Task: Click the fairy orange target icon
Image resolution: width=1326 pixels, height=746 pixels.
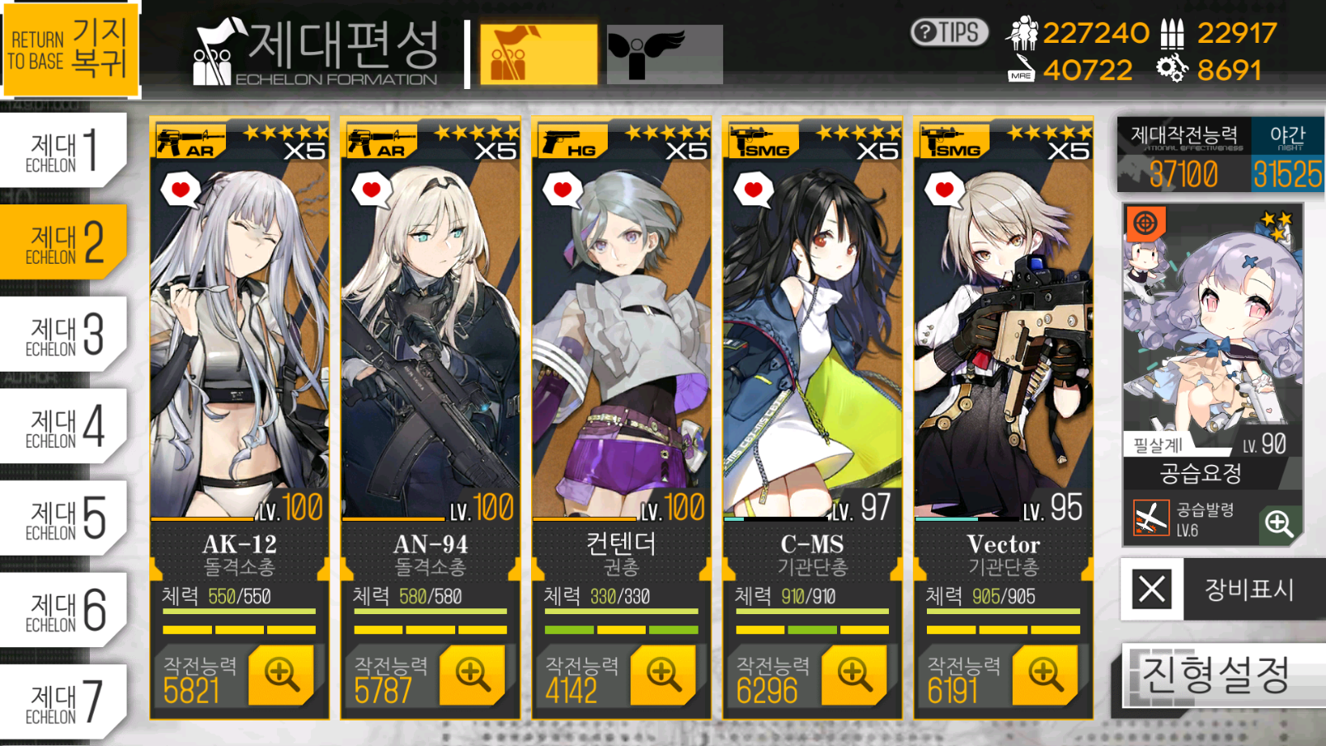Action: coord(1145,223)
